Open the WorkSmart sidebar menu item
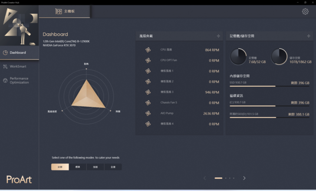 click(x=20, y=66)
